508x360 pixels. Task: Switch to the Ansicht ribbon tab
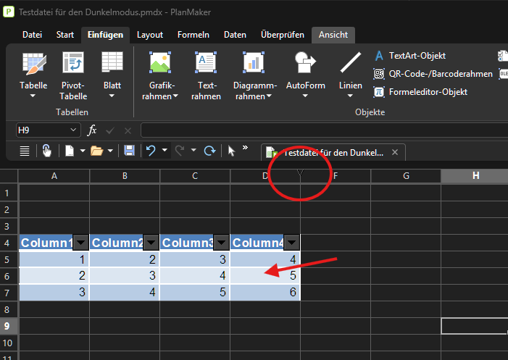click(x=333, y=35)
